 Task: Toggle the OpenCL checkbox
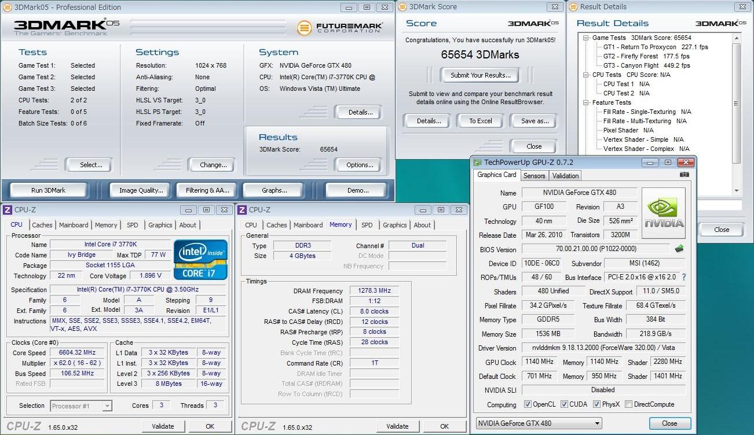528,404
